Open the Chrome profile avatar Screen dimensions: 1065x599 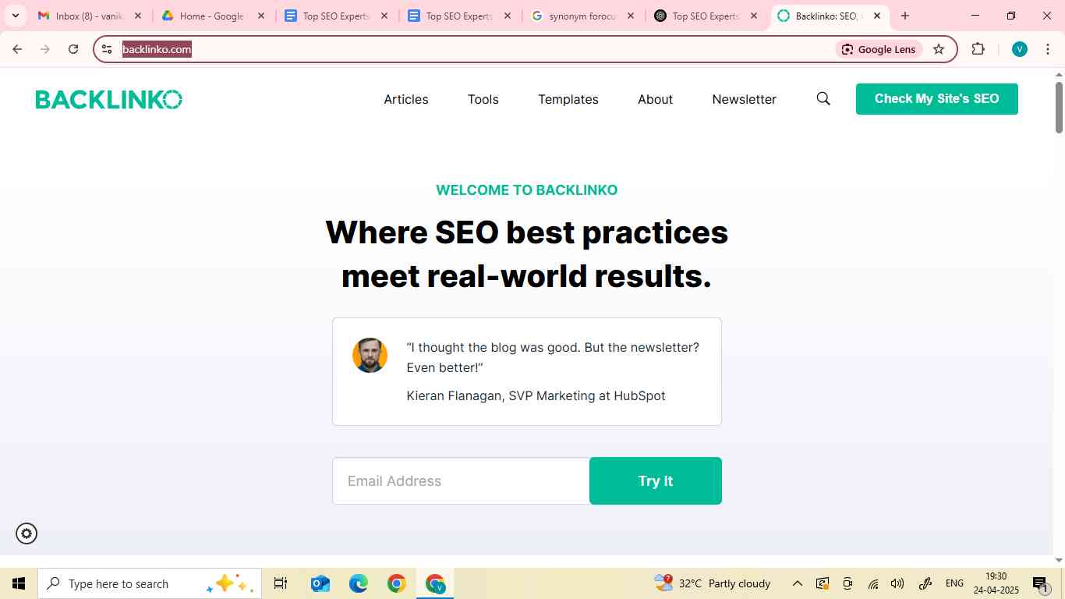point(1019,49)
